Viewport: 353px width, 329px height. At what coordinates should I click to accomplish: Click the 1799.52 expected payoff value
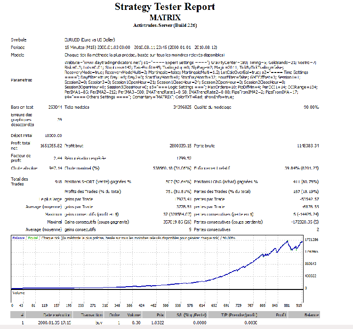tap(184, 158)
